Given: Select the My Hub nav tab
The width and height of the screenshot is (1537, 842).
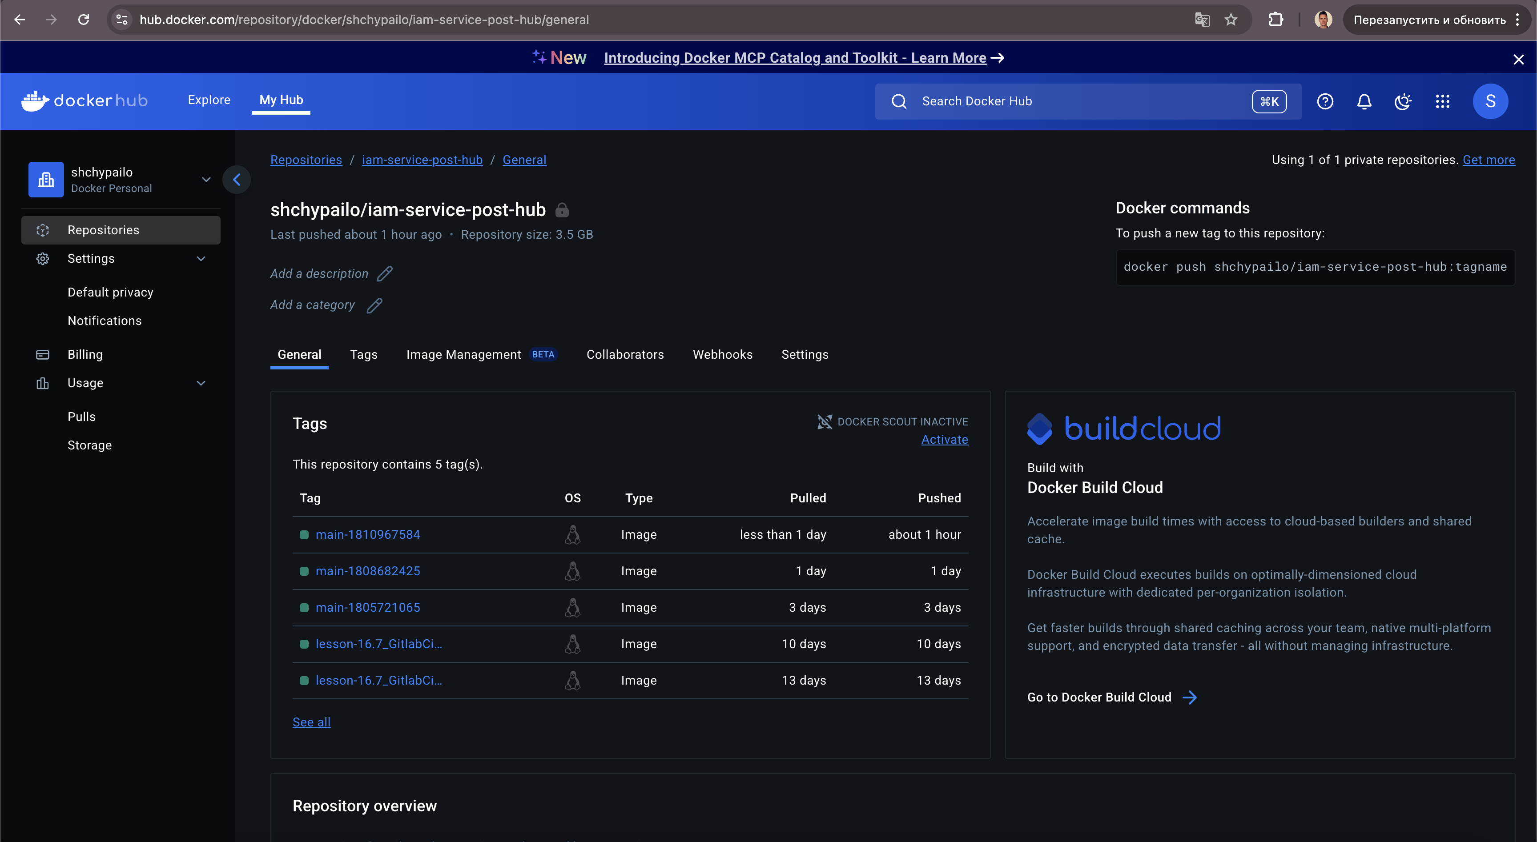Looking at the screenshot, I should pyautogui.click(x=281, y=100).
